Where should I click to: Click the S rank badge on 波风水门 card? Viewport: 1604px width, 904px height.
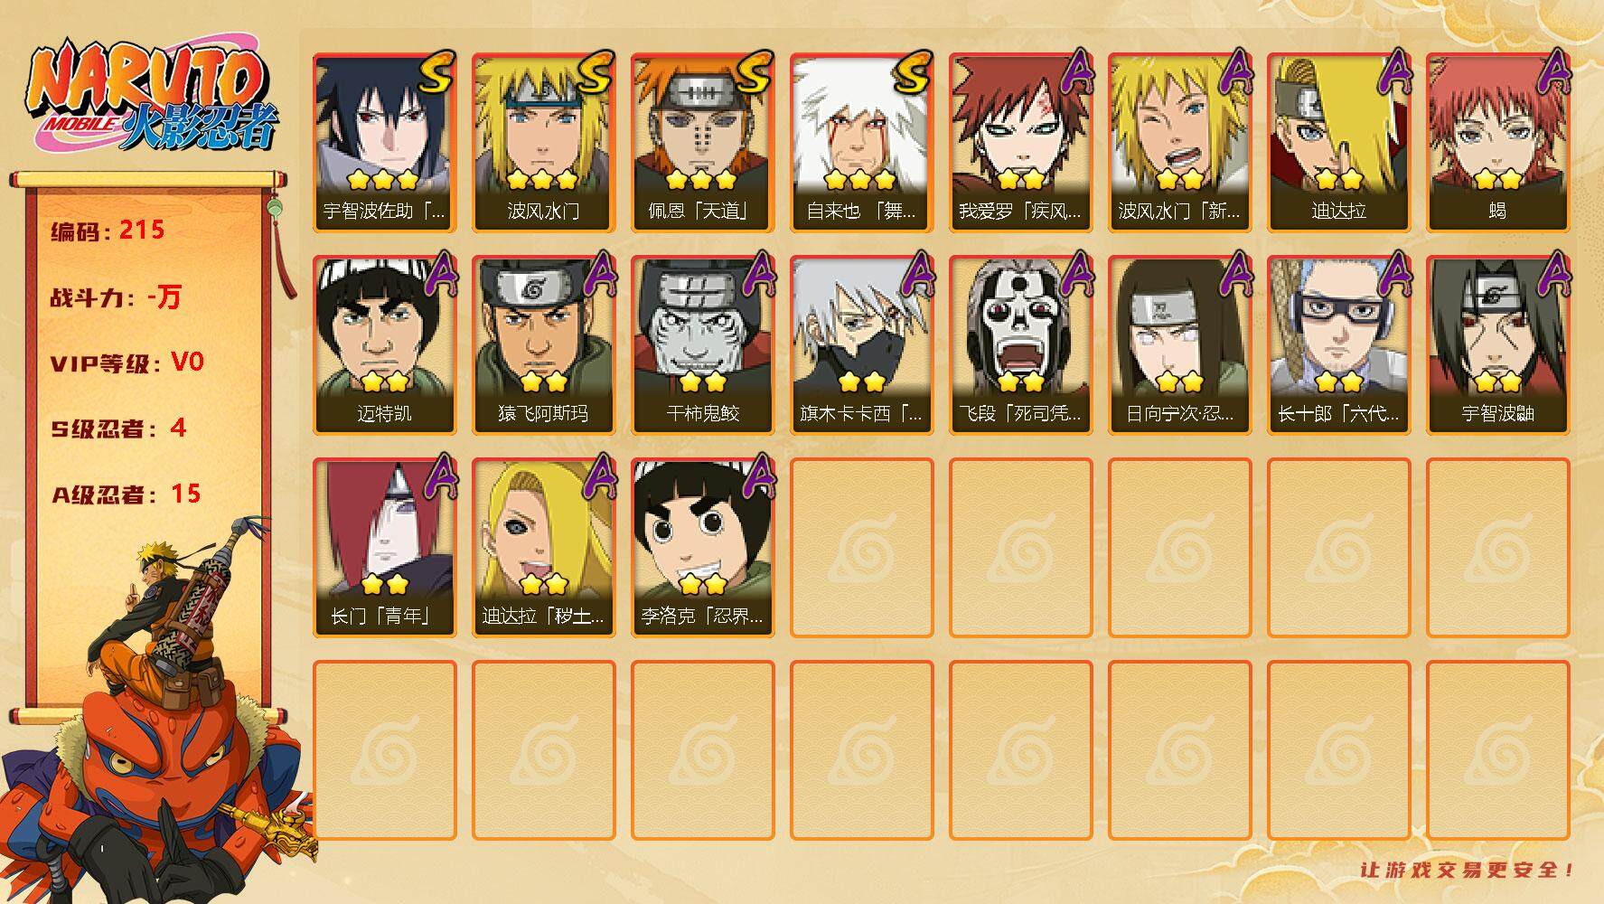[x=596, y=71]
